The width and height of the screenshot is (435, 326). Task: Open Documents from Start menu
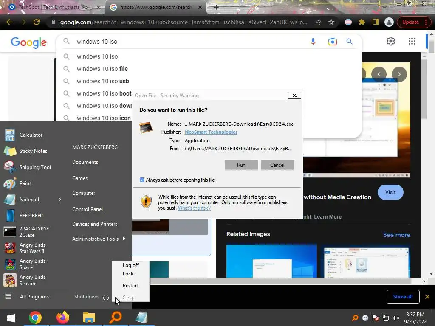[x=85, y=162]
